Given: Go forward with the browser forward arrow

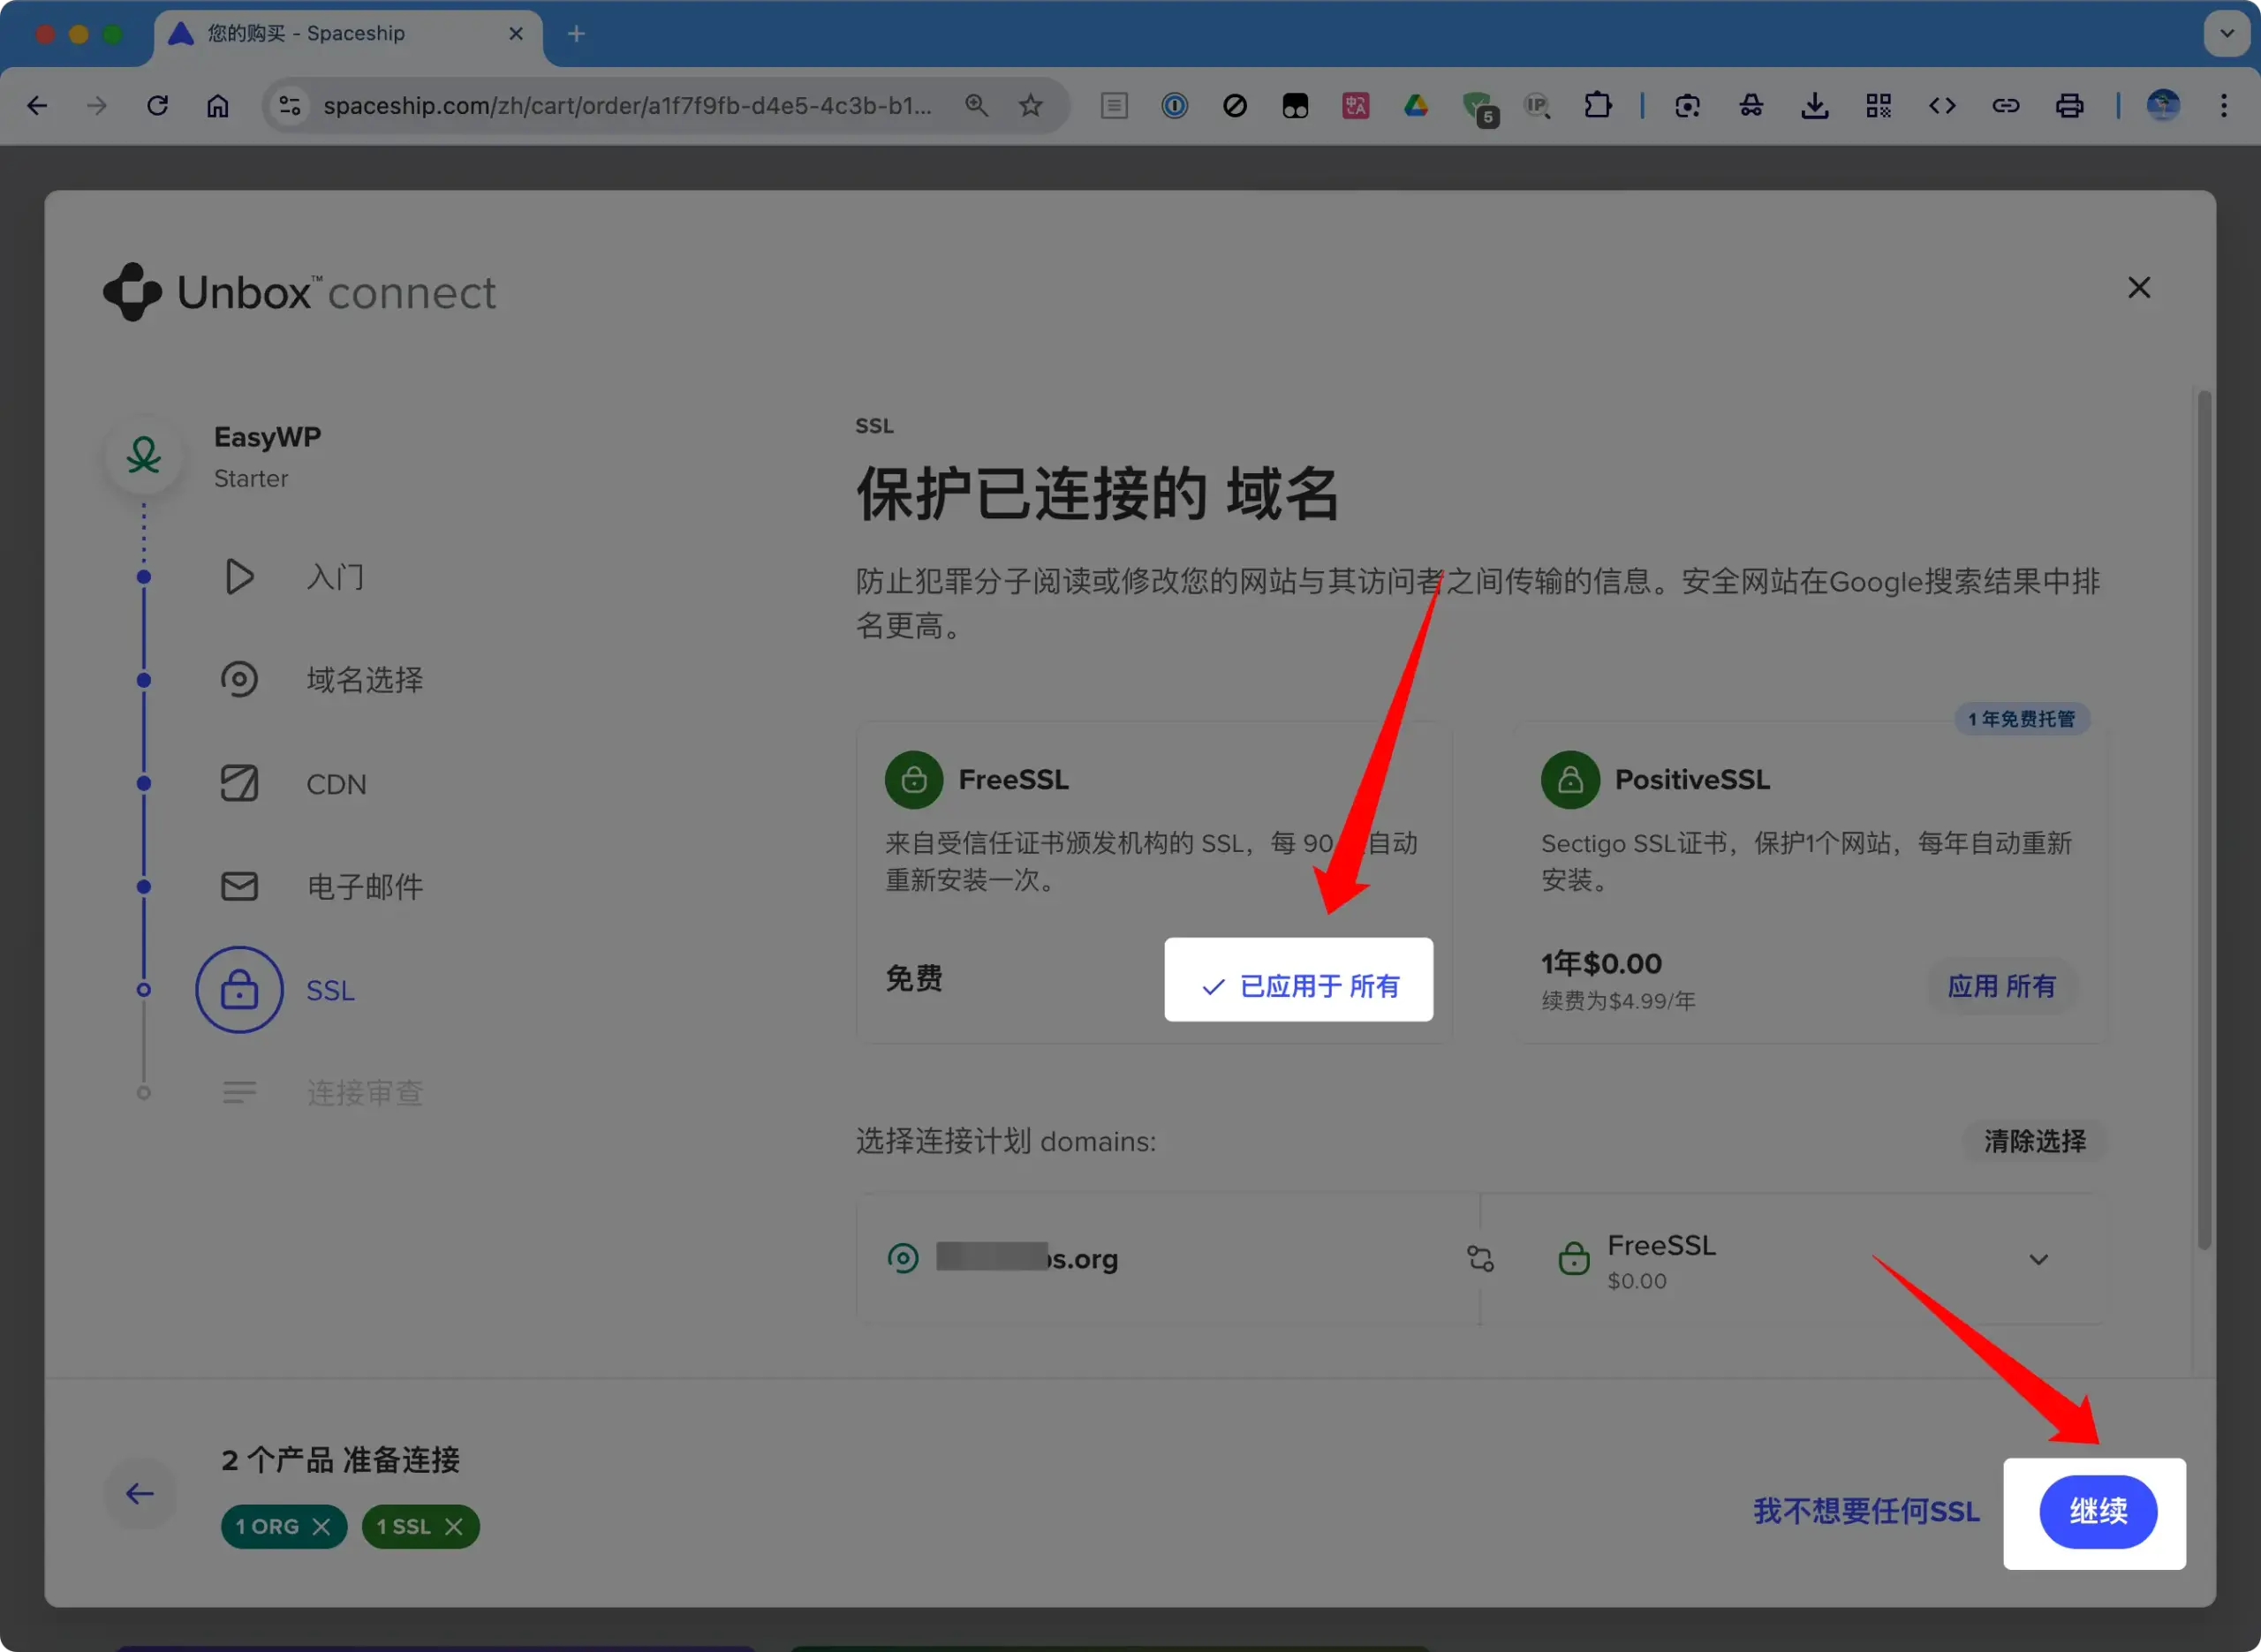Looking at the screenshot, I should [97, 106].
